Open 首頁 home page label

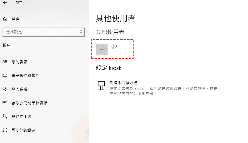pyautogui.click(x=16, y=19)
